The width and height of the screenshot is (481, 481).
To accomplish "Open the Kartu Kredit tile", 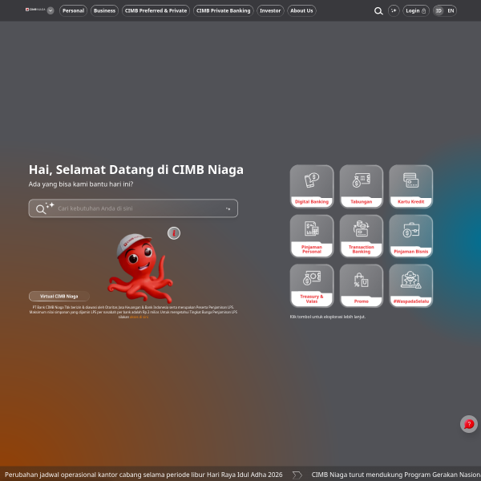I will 411,187.
